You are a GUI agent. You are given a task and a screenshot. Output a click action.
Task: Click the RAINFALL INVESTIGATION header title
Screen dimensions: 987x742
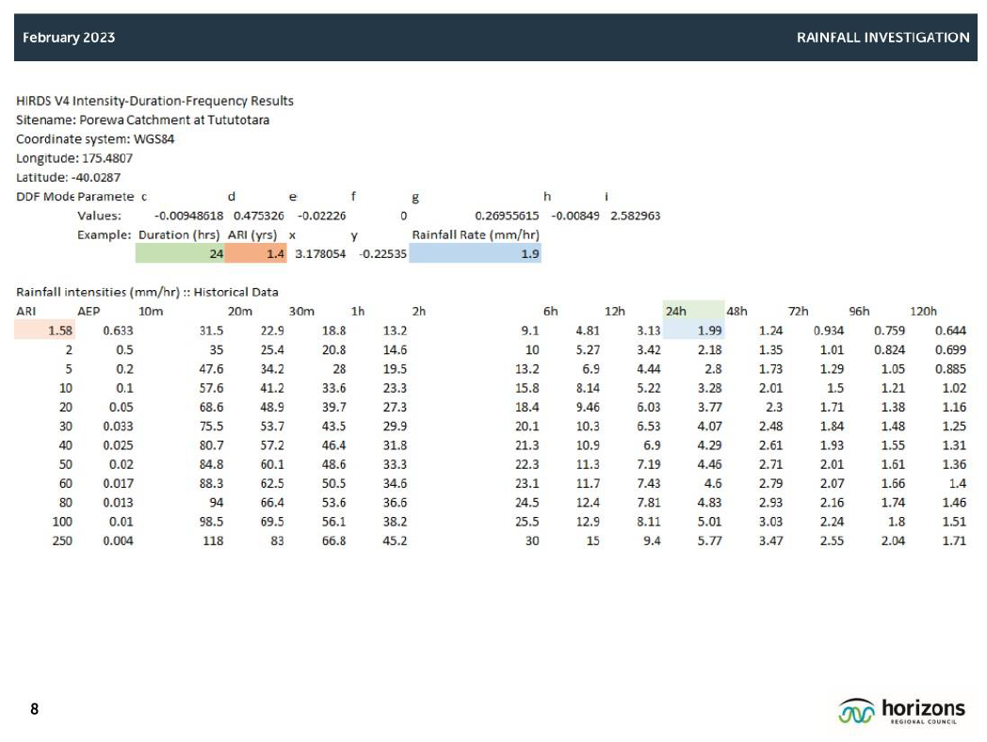tap(882, 38)
